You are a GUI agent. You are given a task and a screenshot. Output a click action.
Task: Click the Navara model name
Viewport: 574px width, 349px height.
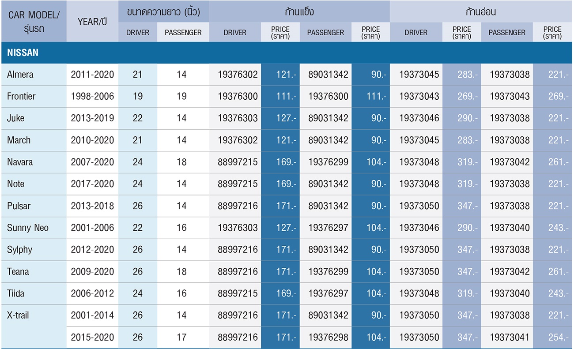point(20,162)
